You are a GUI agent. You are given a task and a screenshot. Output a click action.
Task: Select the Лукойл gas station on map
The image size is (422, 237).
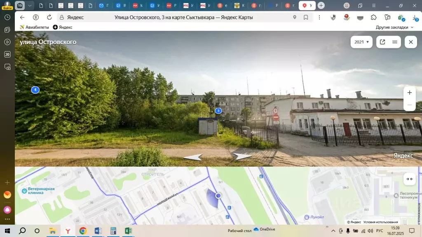tap(314, 217)
